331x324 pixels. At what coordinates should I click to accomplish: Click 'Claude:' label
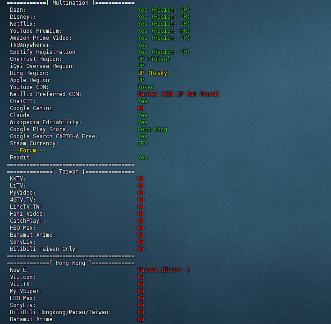(21, 115)
